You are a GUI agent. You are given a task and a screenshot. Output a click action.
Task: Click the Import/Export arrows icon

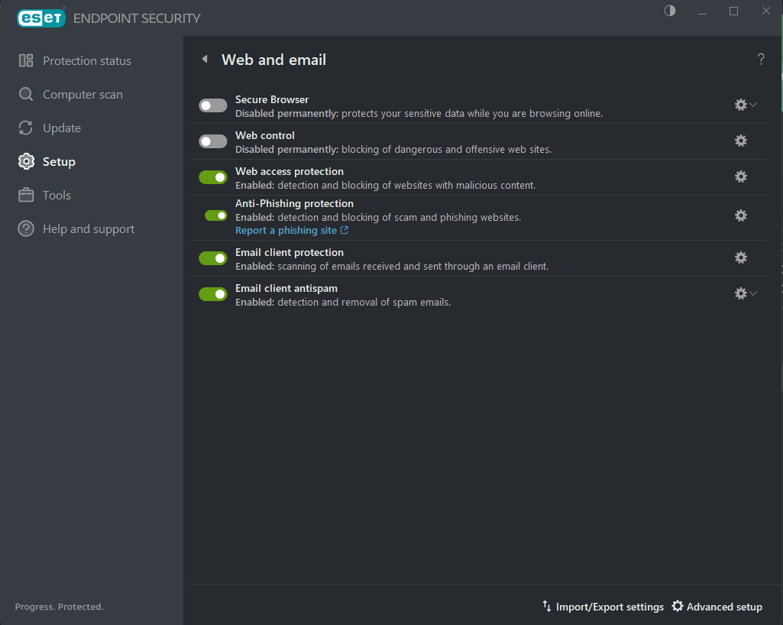point(547,606)
